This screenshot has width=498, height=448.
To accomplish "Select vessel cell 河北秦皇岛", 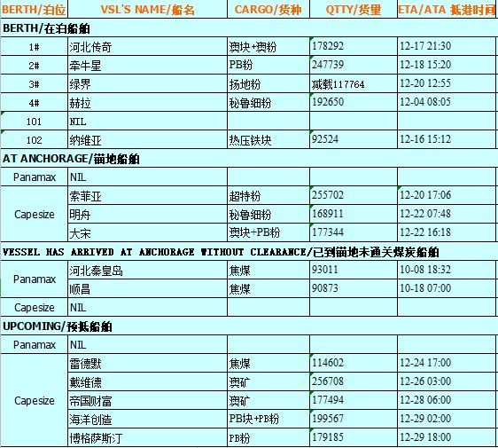I will (x=148, y=271).
